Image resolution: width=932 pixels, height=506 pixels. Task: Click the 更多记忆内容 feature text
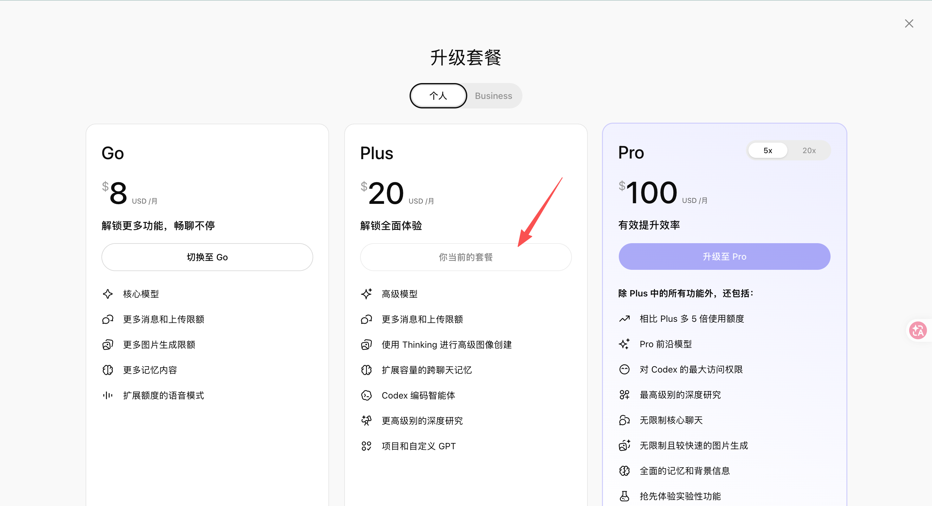(x=150, y=370)
